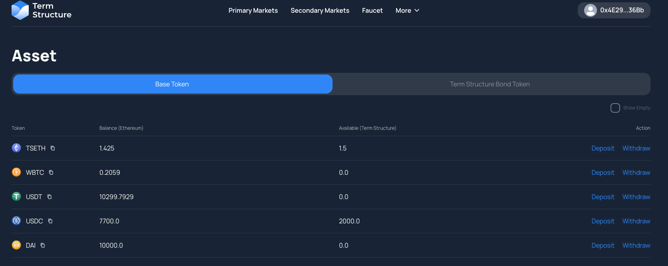Click the USDC balance 7700.0
Image resolution: width=668 pixels, height=266 pixels.
click(109, 221)
